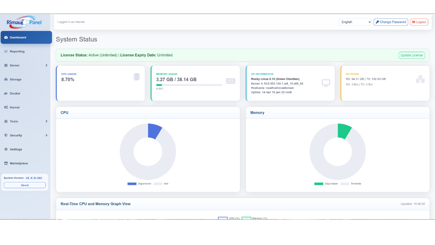
Task: Click the Change Password button
Action: [390, 22]
